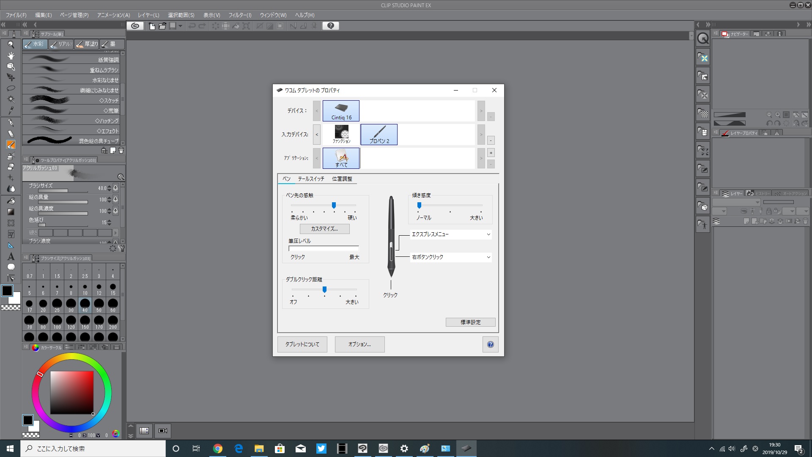Delete sub tool with trash icon
This screenshot has height=457, width=812.
[x=121, y=150]
